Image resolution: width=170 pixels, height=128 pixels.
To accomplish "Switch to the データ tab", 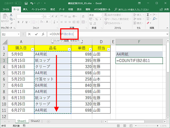I will pos(62,9).
